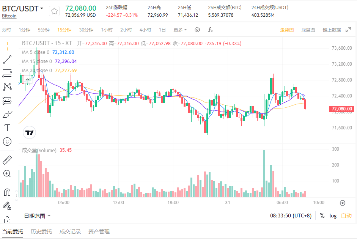Switch to the 深度图 depth chart tab
357x247 pixels.
click(x=308, y=30)
